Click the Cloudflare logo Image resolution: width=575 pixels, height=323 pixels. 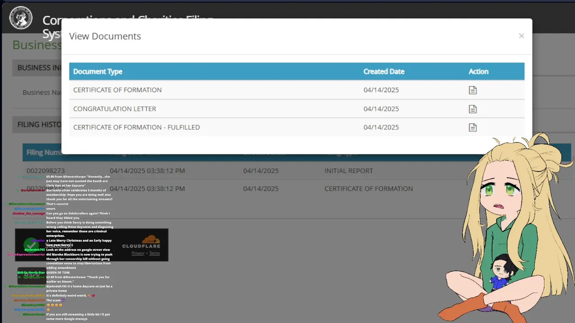[141, 242]
